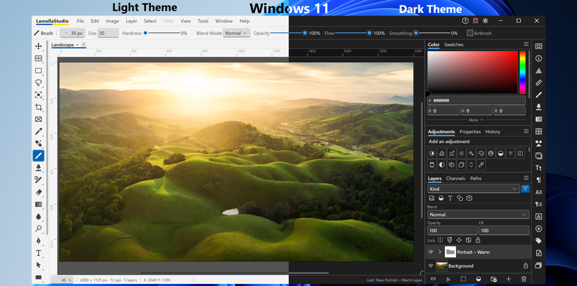Click the Opacity slider handle in options bar
Viewport: 577px width, 286px height.
(x=305, y=33)
